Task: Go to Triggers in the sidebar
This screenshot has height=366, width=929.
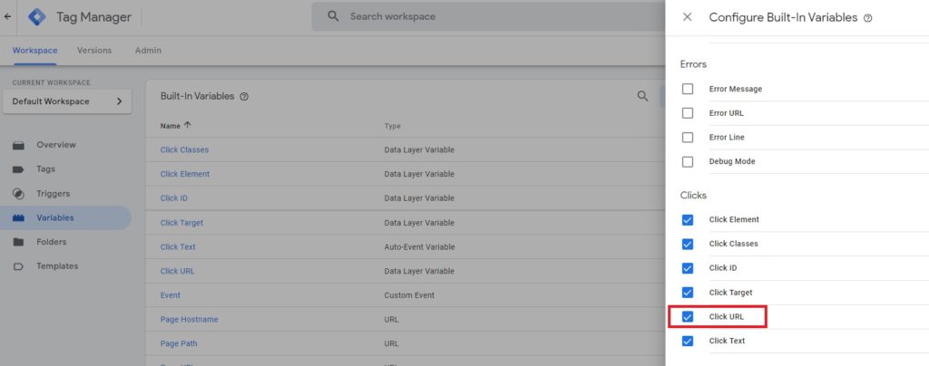Action: click(53, 194)
